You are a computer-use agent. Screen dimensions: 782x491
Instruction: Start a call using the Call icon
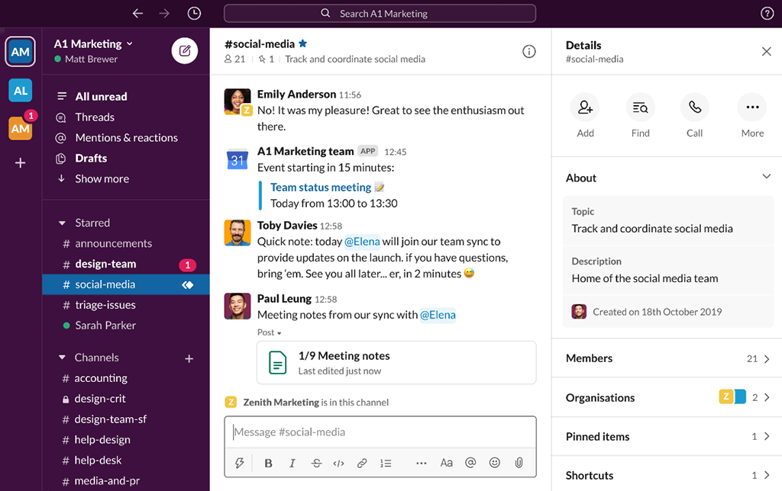[693, 108]
